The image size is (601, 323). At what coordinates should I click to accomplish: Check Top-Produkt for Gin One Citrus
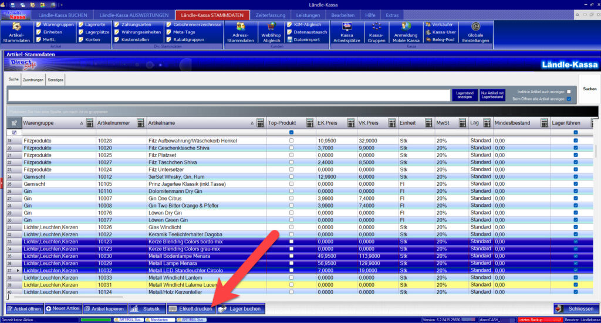tap(291, 198)
